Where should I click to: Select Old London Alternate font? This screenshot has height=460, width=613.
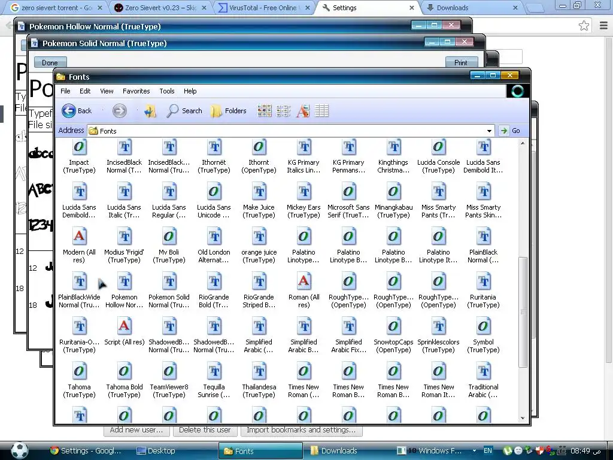click(214, 246)
